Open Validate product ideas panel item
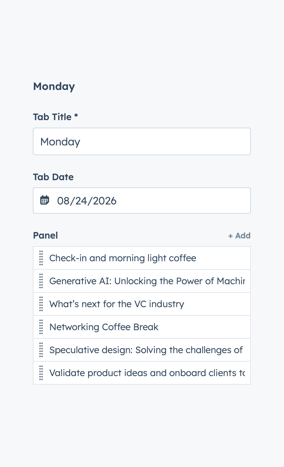Viewport: 284px width, 467px height. (147, 373)
